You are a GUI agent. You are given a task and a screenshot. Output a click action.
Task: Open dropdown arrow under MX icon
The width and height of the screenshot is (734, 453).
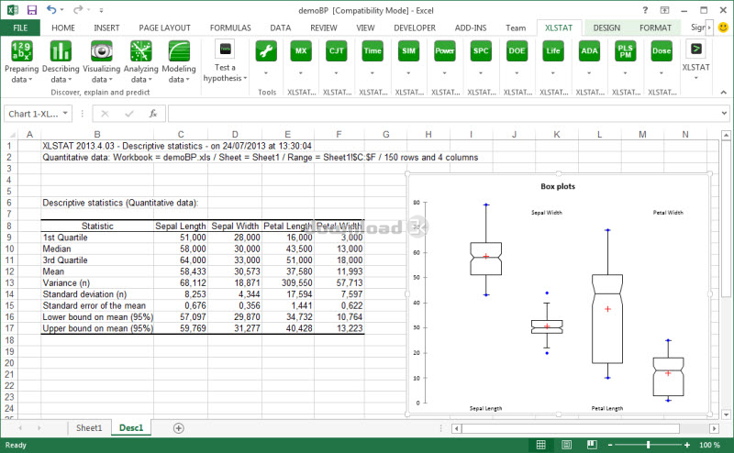301,73
